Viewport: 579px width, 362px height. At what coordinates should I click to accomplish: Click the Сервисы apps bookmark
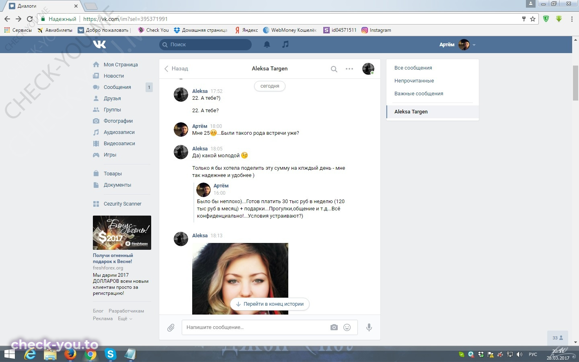click(18, 30)
